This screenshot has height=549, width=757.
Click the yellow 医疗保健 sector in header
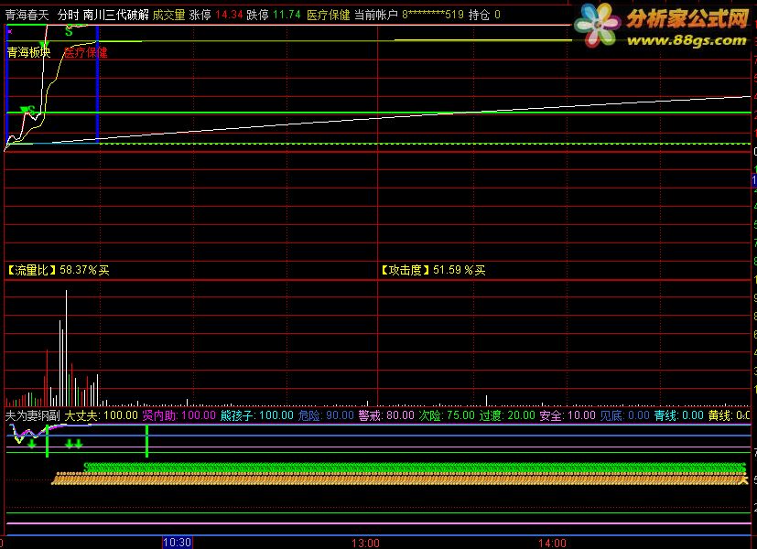point(329,15)
